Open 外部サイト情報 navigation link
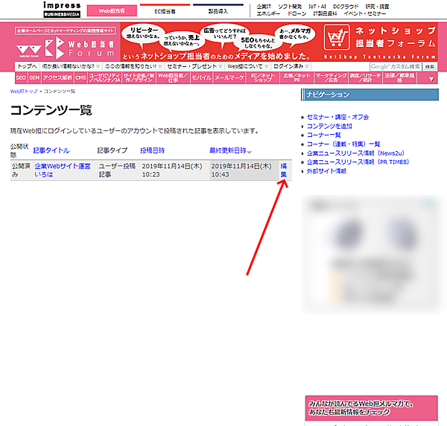This screenshot has height=426, width=447. click(327, 171)
